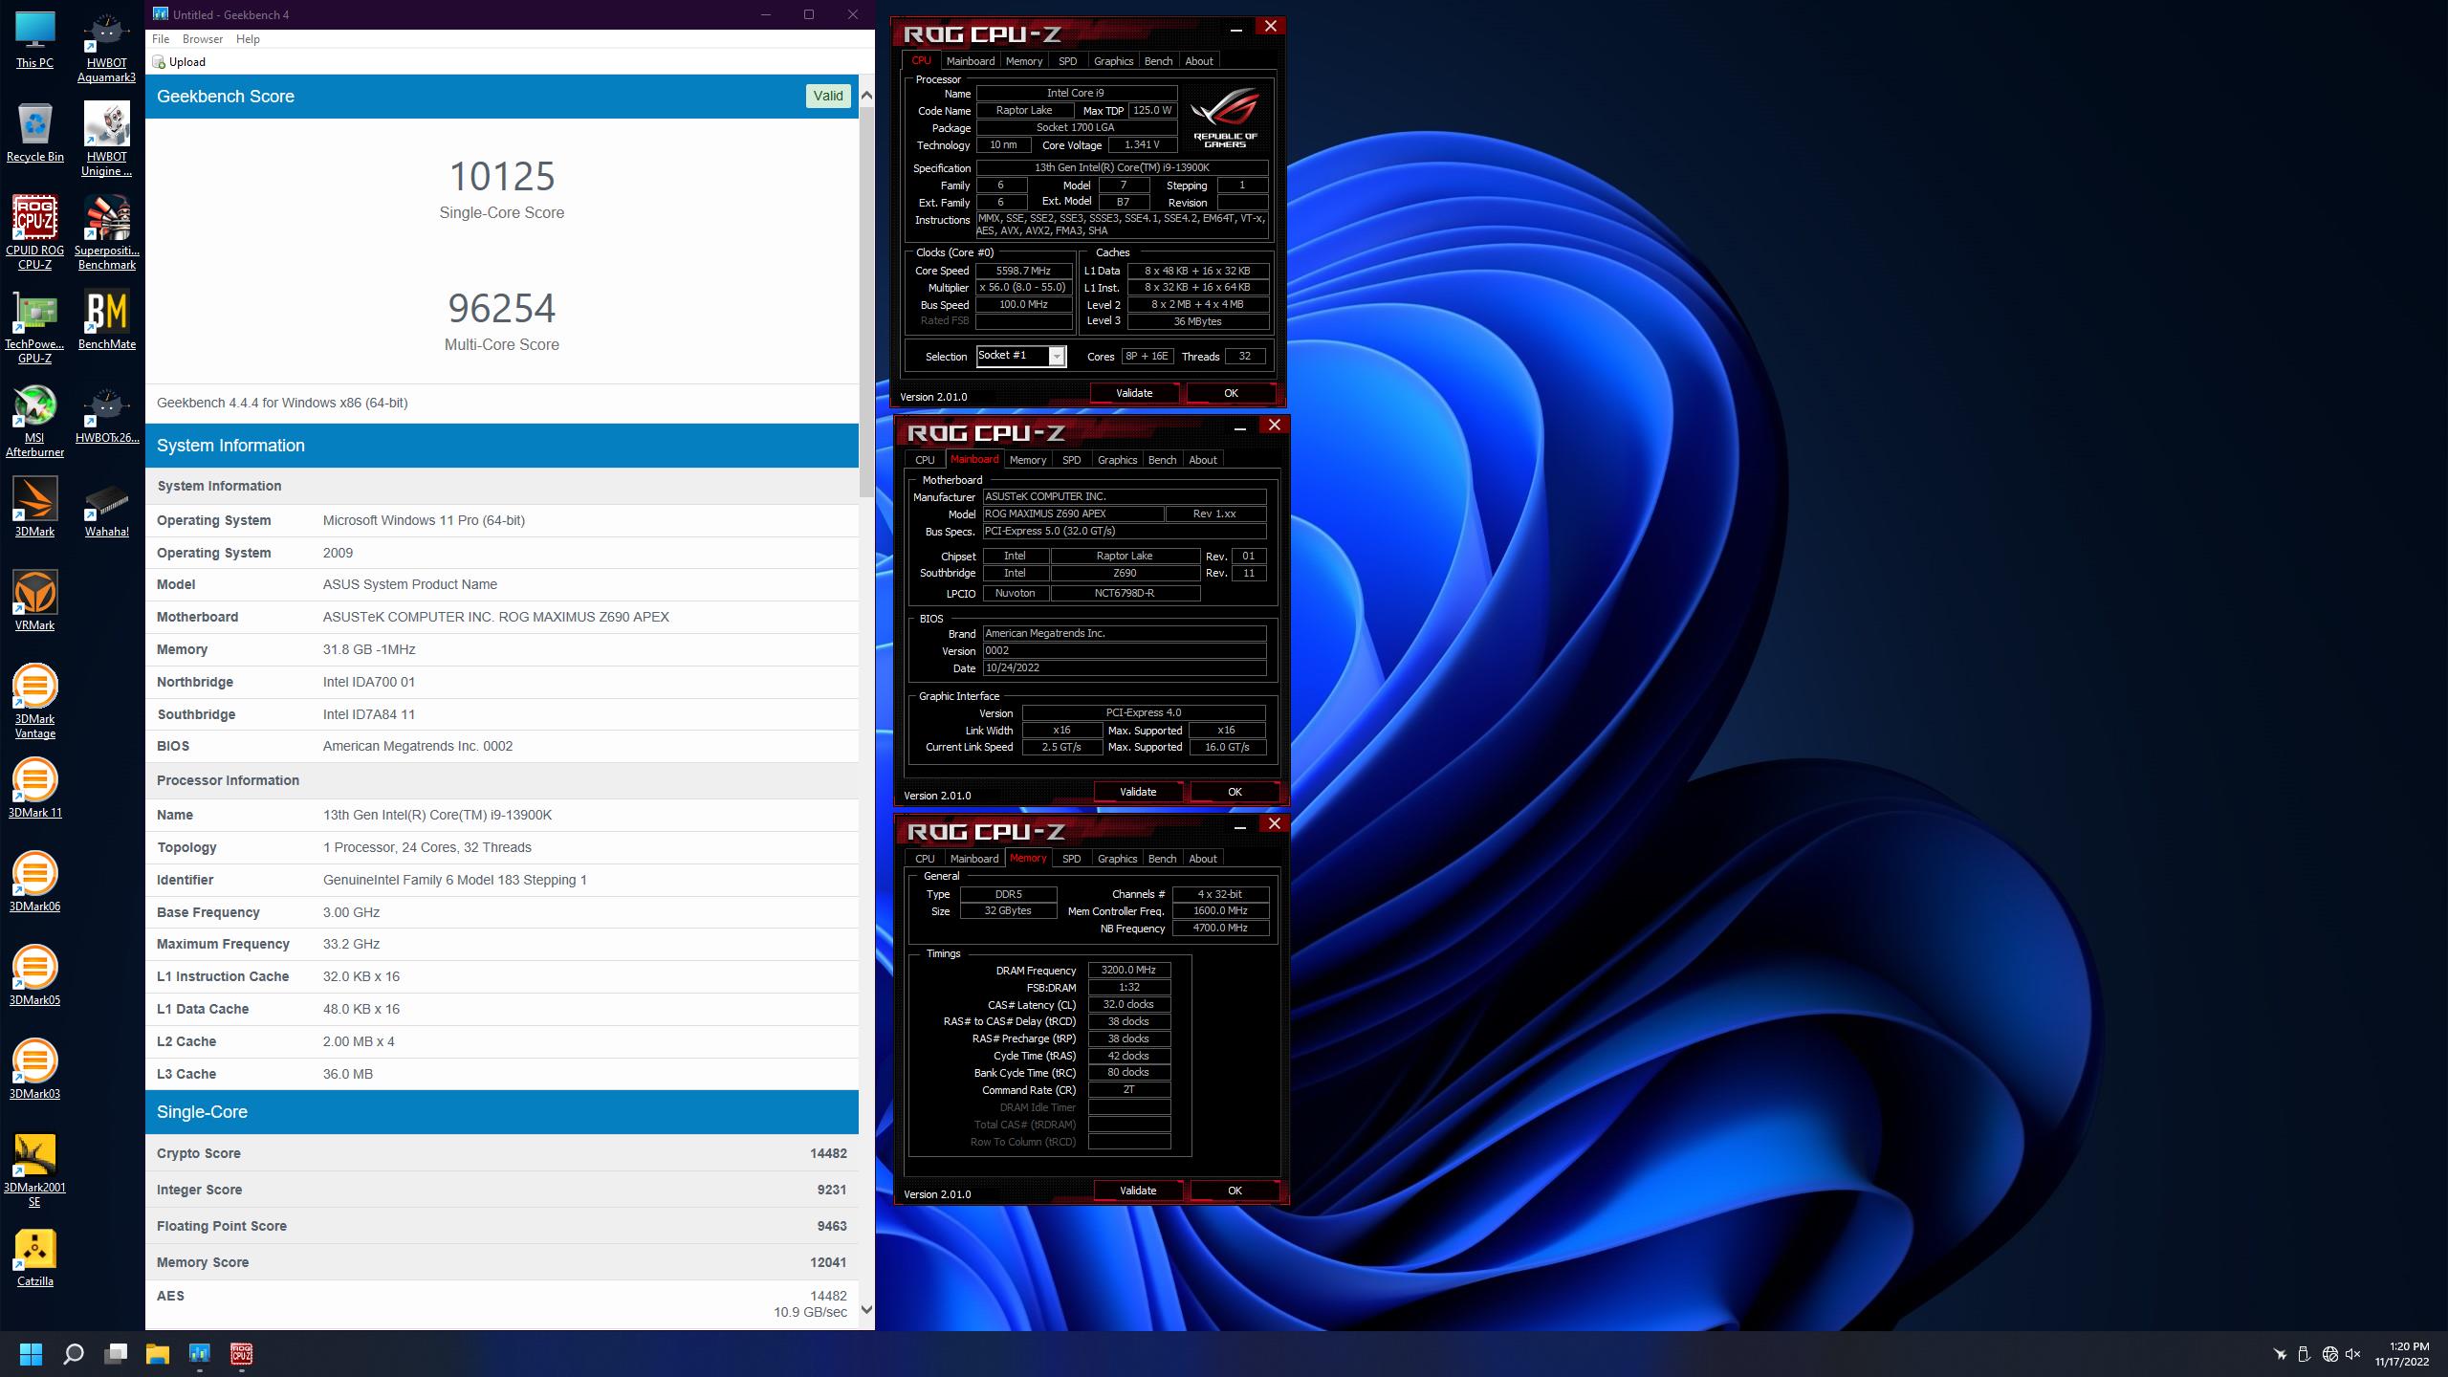Select Graphics tab in top CPU-Z window
This screenshot has width=2448, height=1377.
pyautogui.click(x=1113, y=61)
